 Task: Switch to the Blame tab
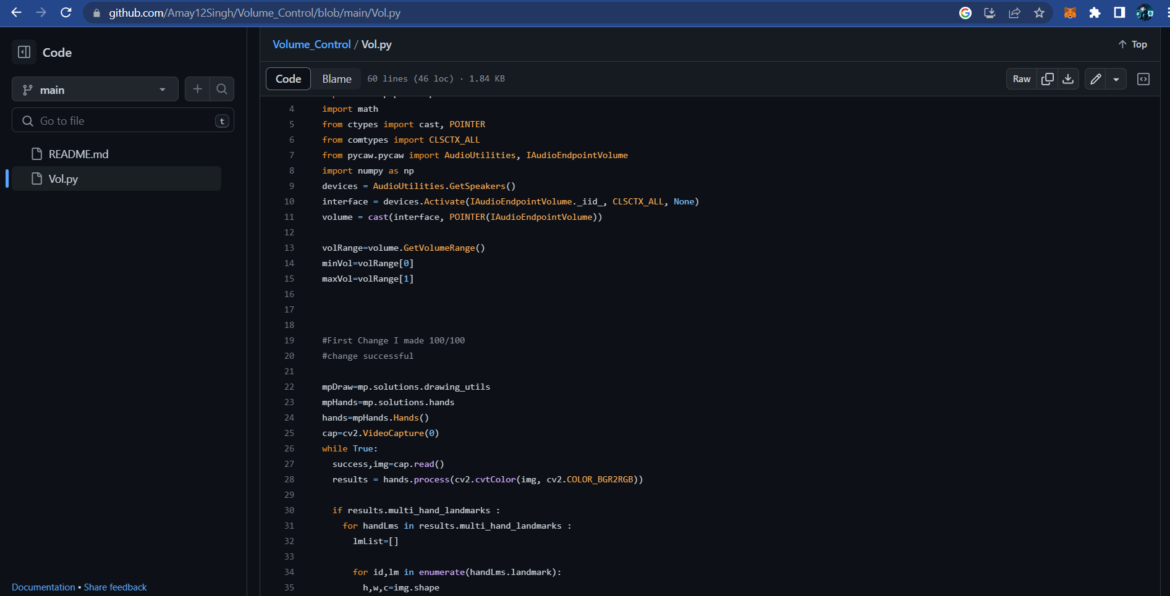click(337, 79)
